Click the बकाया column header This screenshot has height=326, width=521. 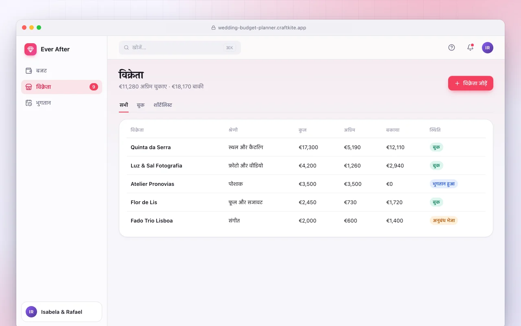[393, 130]
